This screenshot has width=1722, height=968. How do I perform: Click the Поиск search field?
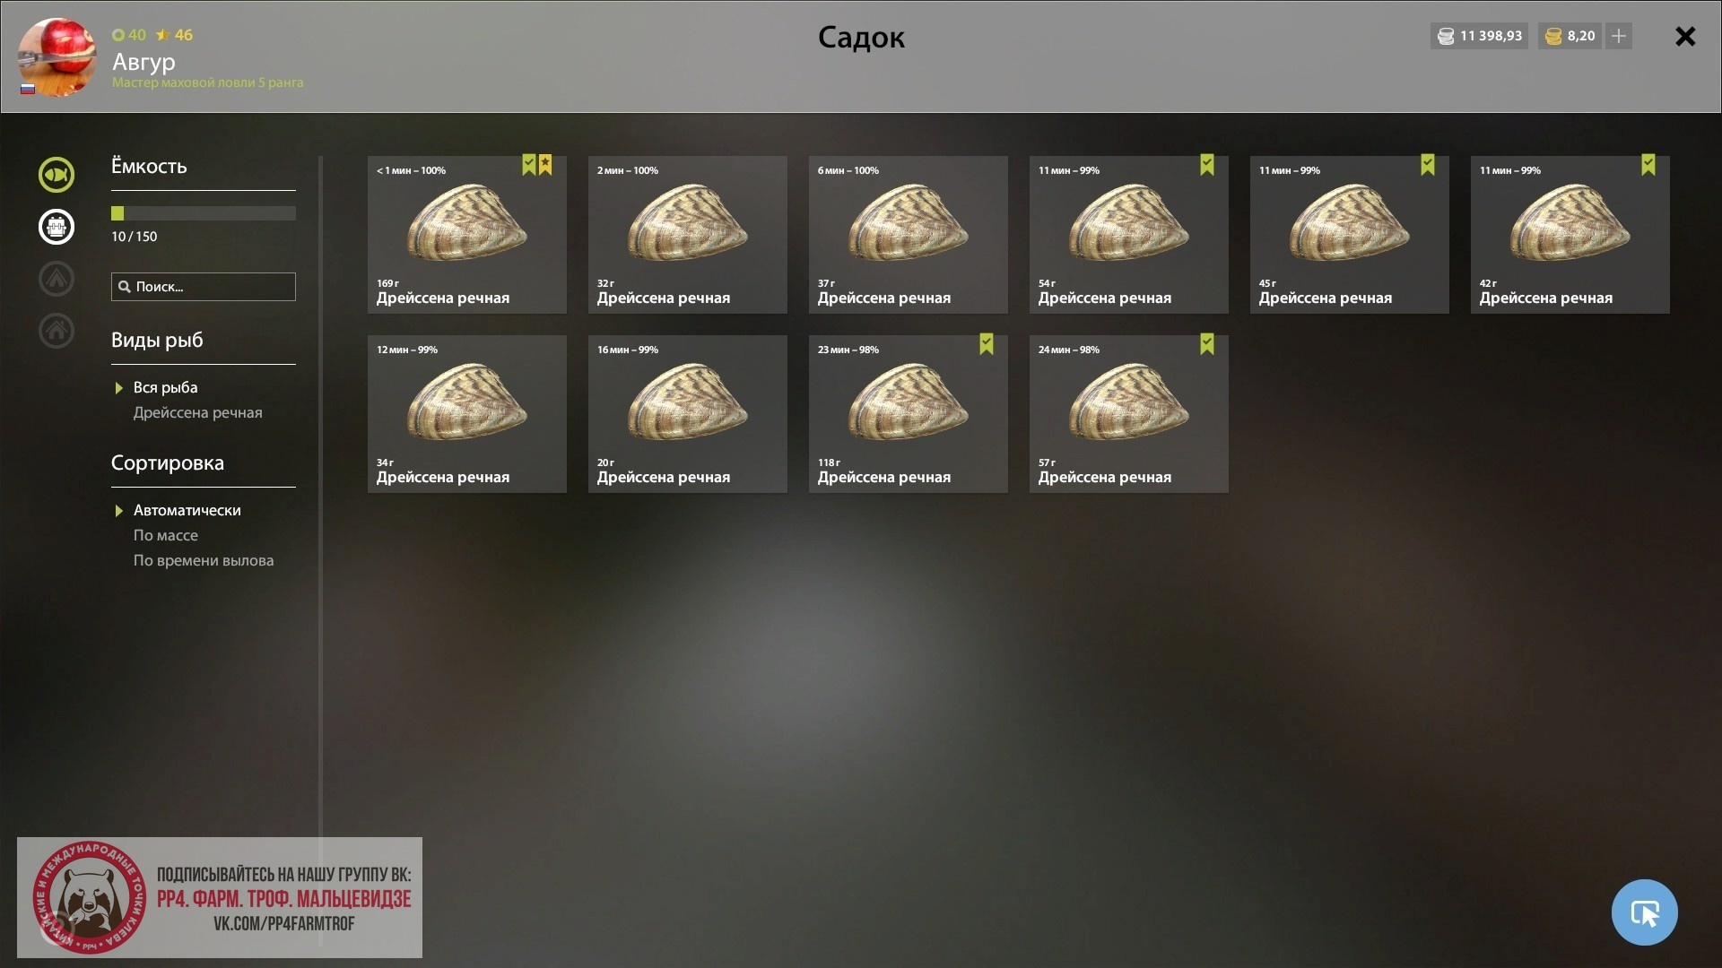(x=204, y=287)
